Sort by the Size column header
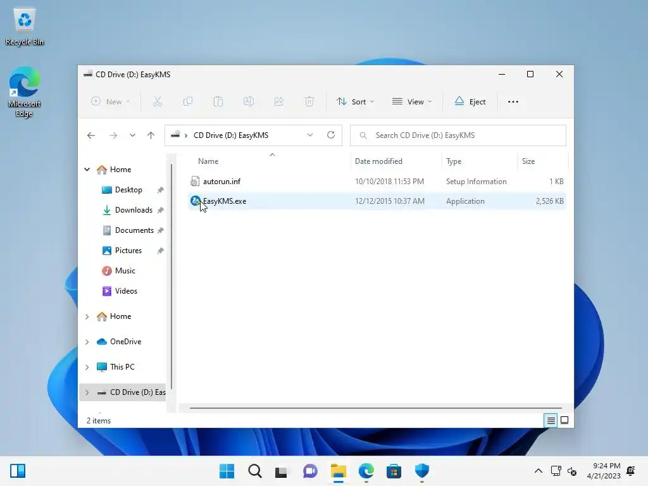The width and height of the screenshot is (648, 486). (x=528, y=161)
